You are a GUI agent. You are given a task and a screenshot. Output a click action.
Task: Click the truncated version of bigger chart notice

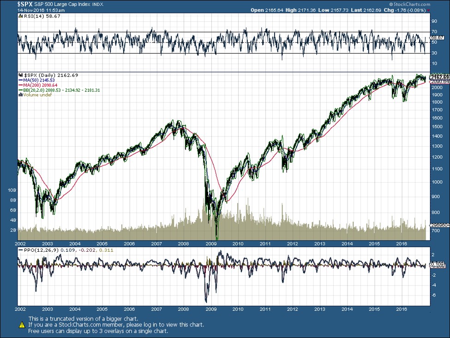pyautogui.click(x=83, y=319)
